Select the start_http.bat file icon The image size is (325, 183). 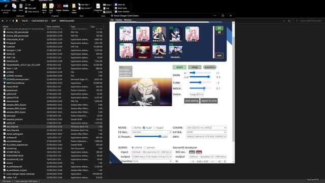[5, 127]
